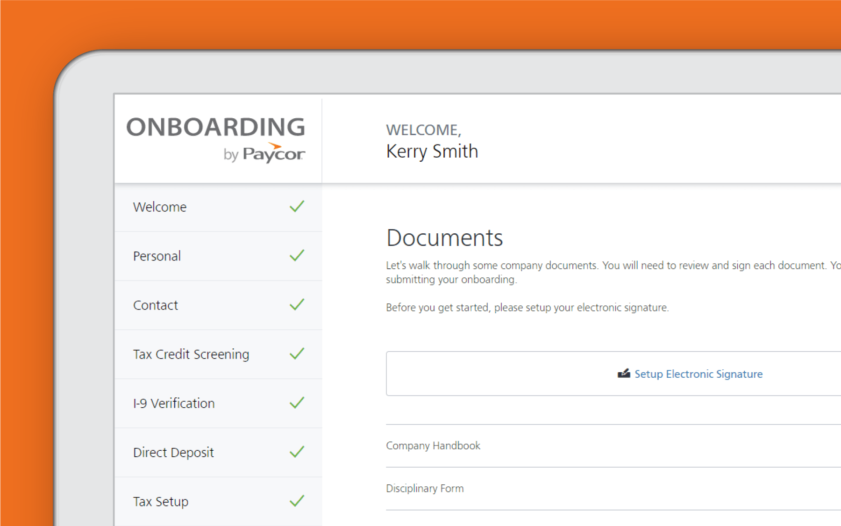Click the WELCOME, greeting text
Image resolution: width=841 pixels, height=526 pixels.
pos(423,130)
